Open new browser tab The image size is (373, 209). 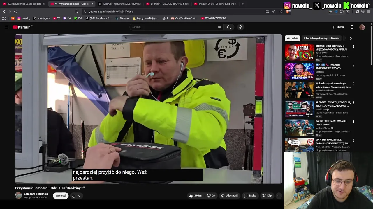[243, 4]
